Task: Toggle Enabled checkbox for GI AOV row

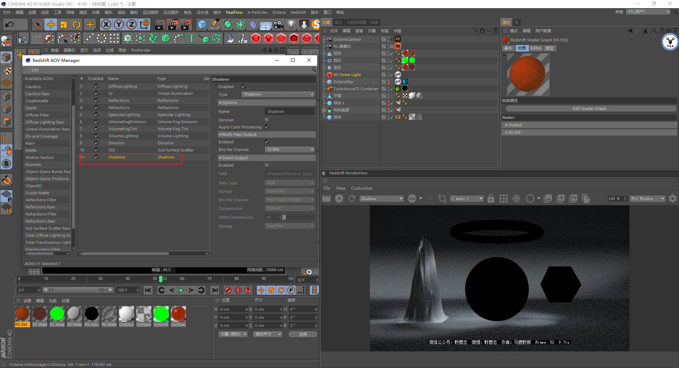Action: pyautogui.click(x=97, y=93)
